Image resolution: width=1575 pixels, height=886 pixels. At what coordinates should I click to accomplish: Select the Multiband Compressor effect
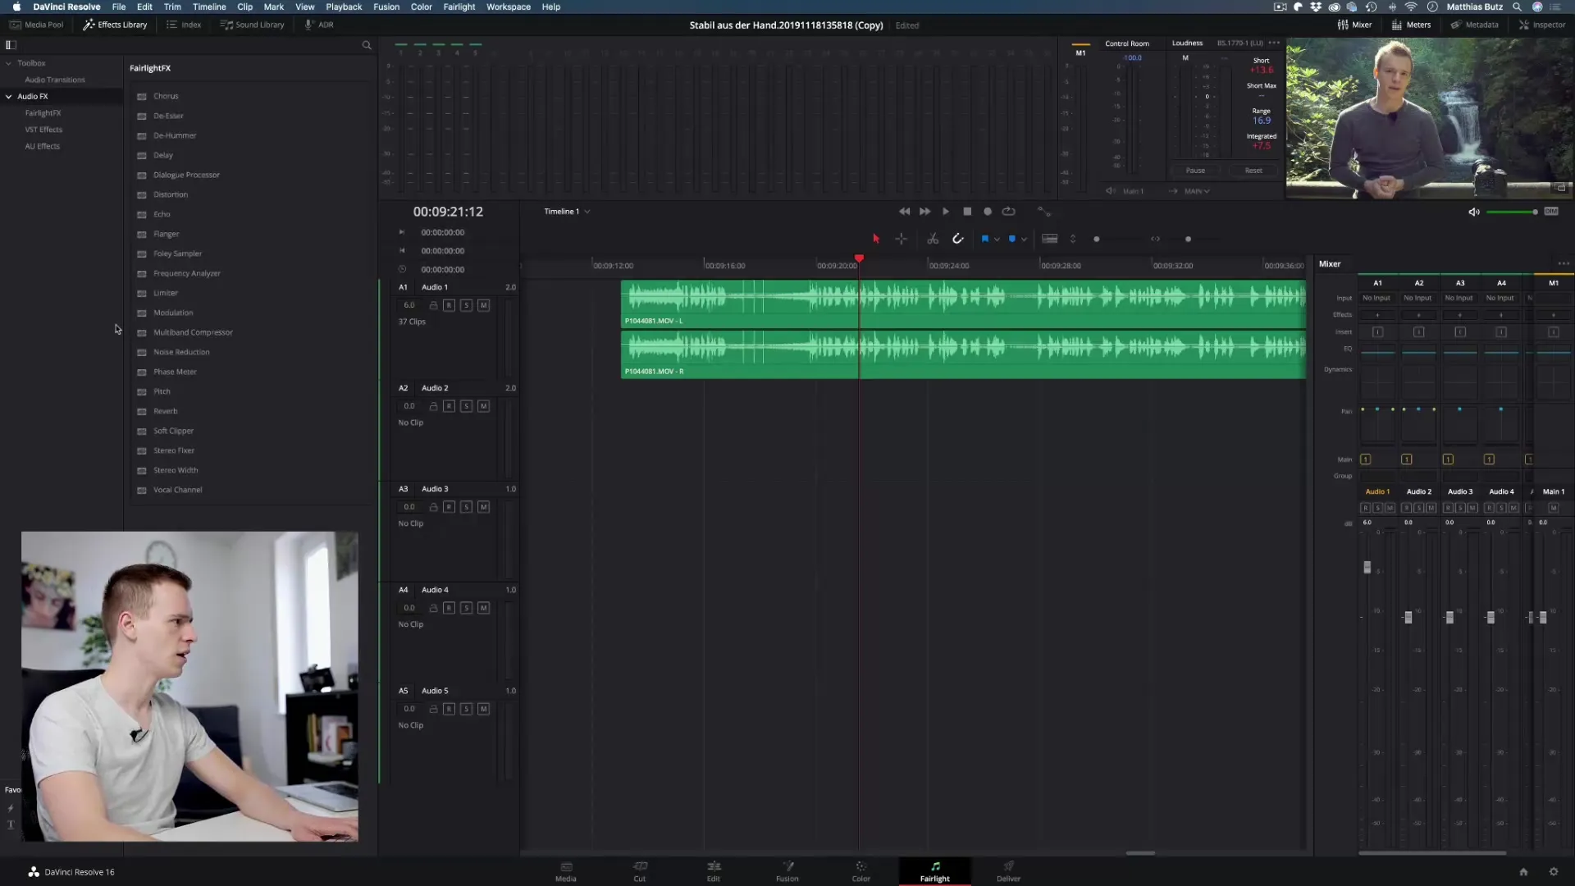[x=193, y=332]
